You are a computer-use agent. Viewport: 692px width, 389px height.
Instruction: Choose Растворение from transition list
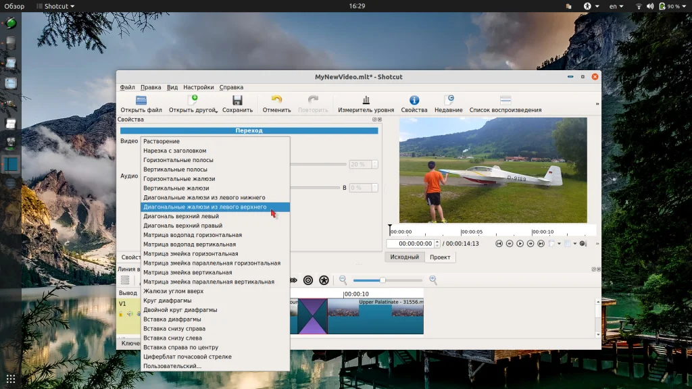point(162,141)
